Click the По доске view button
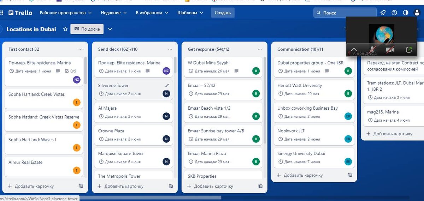 (x=87, y=29)
